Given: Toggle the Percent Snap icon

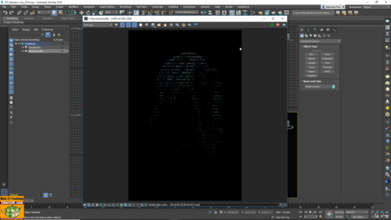Looking at the screenshot, I should [157, 13].
